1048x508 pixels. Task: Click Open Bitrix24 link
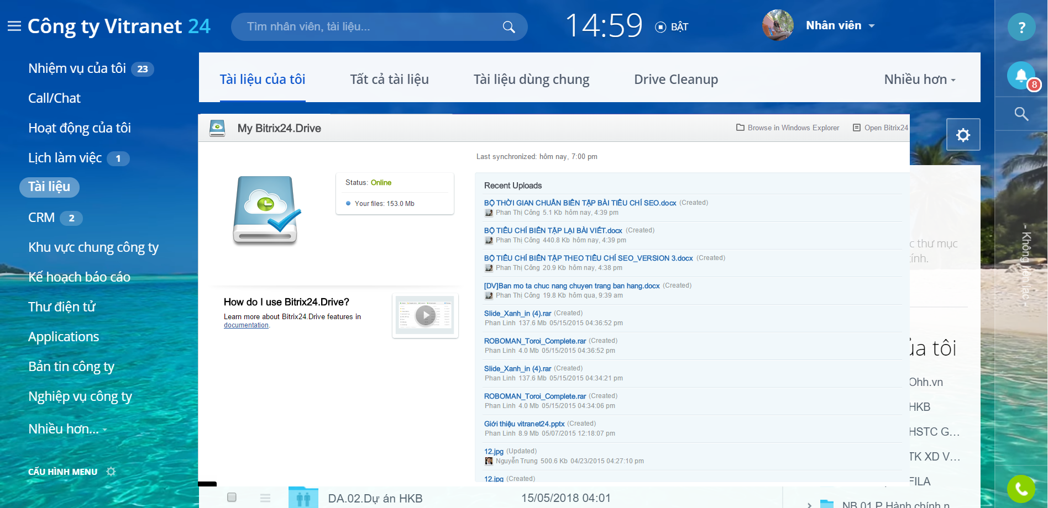tap(886, 128)
